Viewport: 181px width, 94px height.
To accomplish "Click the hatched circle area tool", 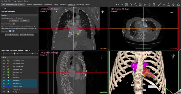I will coord(173,5).
